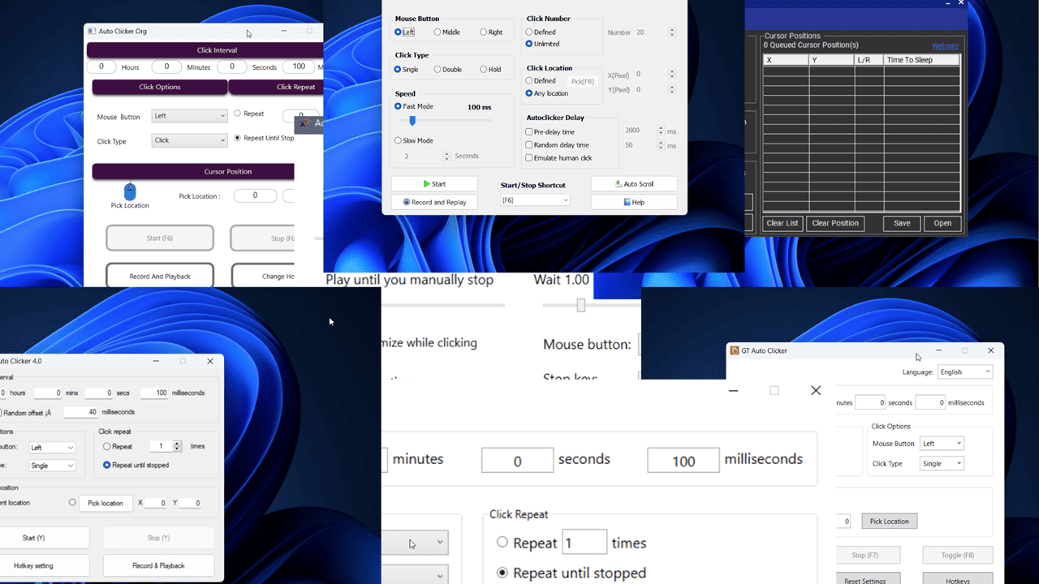Select Repeat Until Stop in Auto Clicker Org

click(237, 138)
